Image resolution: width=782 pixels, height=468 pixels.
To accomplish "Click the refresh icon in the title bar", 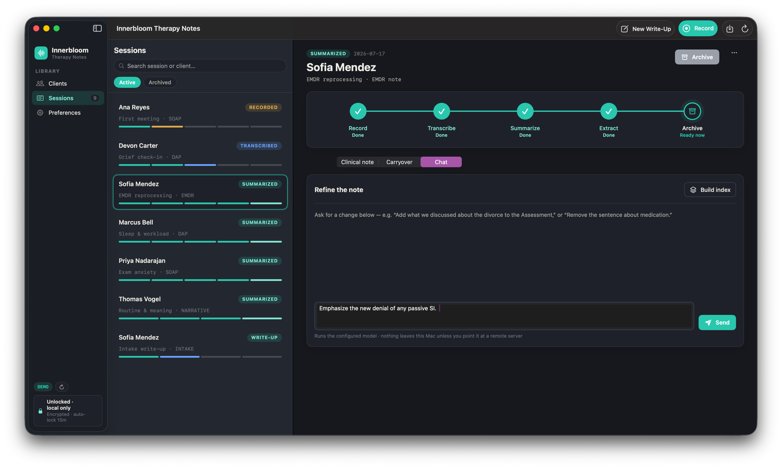I will click(x=745, y=29).
